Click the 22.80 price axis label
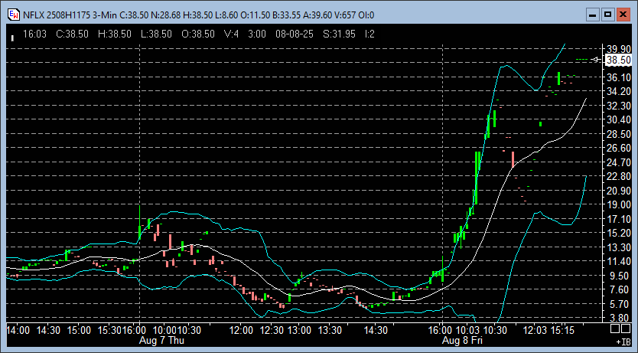The height and width of the screenshot is (353, 638). click(618, 177)
